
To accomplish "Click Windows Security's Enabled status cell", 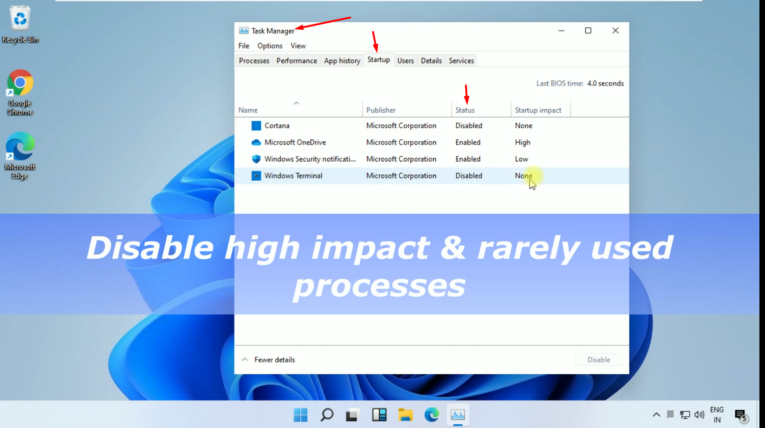I will (468, 159).
